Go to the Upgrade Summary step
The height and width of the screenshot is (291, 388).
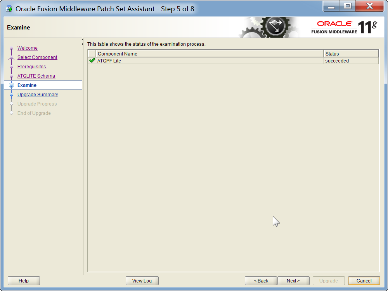(38, 95)
